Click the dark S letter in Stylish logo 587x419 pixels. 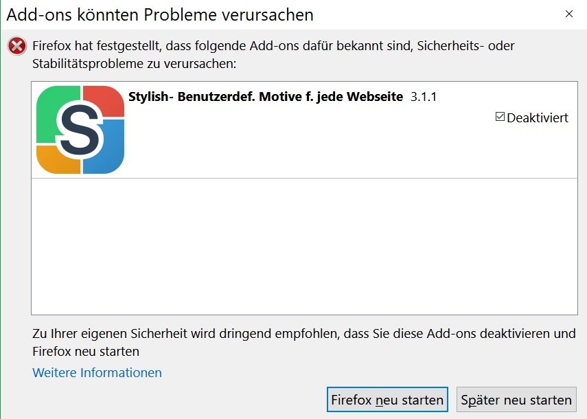80,131
